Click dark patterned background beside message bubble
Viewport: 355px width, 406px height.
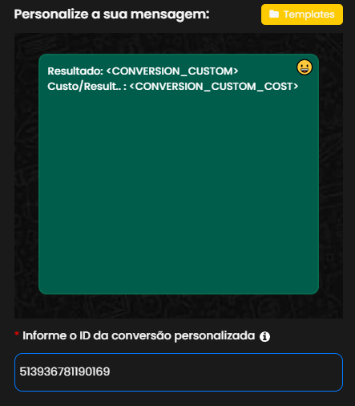pyautogui.click(x=26, y=174)
